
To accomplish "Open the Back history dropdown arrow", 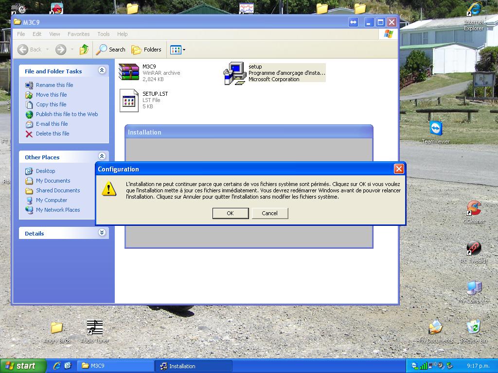I will tap(48, 50).
